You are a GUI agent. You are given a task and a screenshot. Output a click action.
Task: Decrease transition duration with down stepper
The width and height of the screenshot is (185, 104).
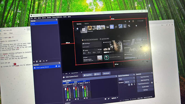[134, 82]
